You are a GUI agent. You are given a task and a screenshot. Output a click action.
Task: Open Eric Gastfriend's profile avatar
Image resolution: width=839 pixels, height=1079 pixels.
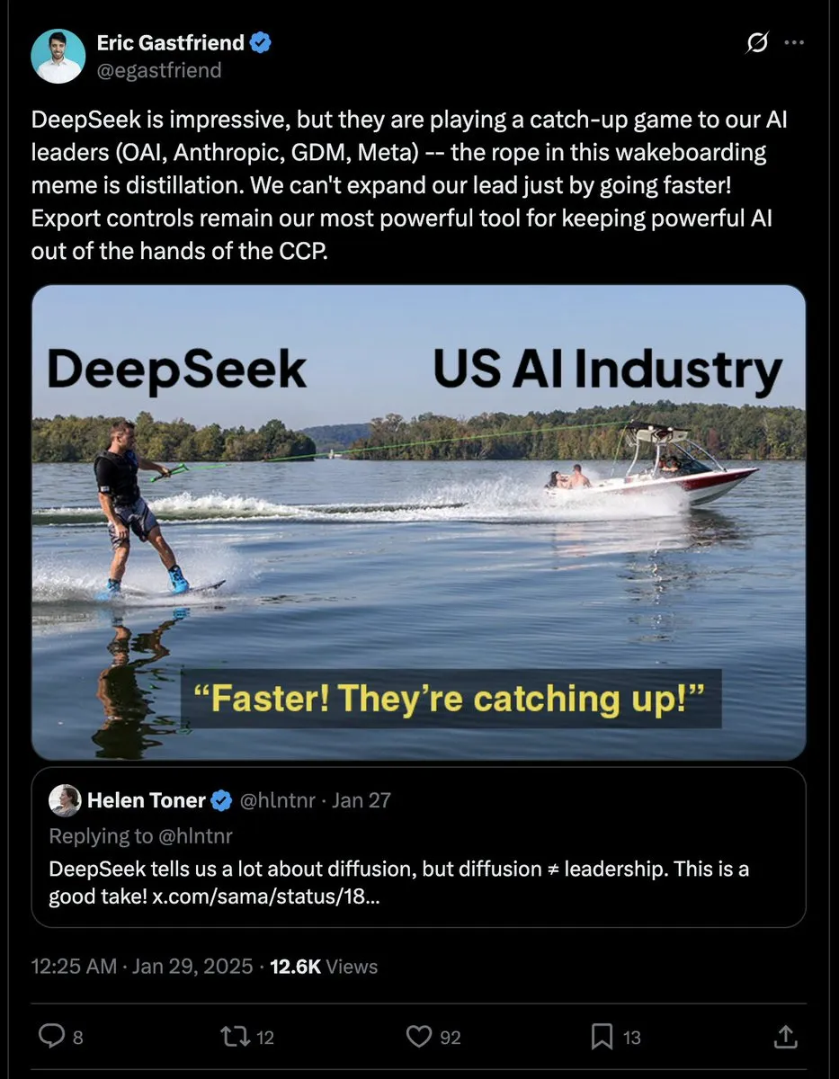coord(58,57)
